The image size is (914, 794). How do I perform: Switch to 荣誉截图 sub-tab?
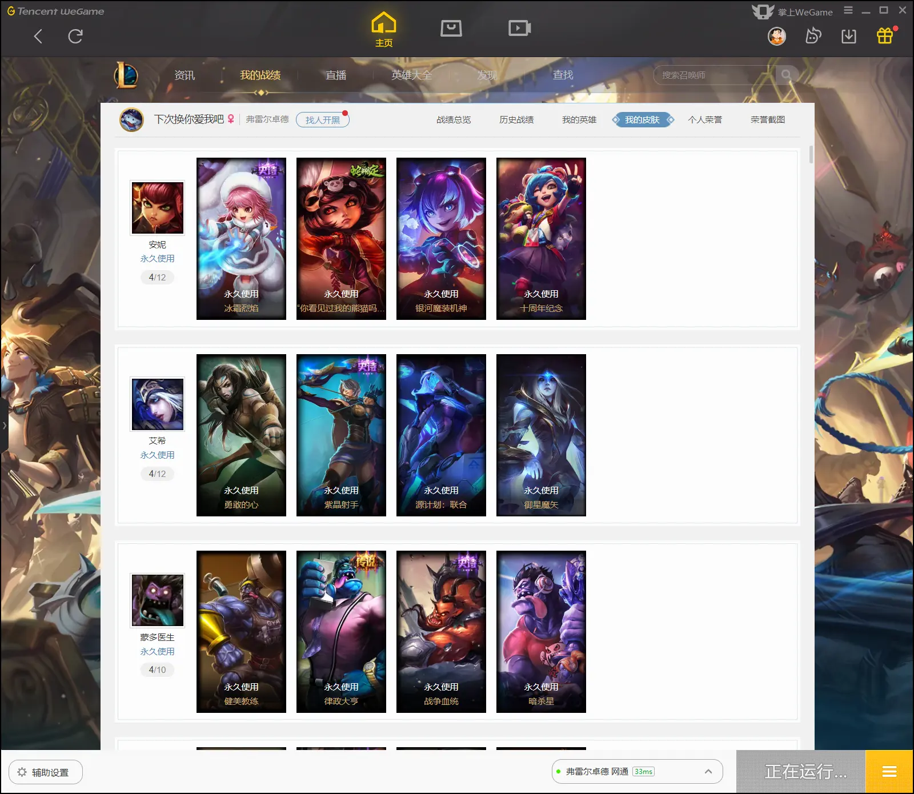pos(768,120)
